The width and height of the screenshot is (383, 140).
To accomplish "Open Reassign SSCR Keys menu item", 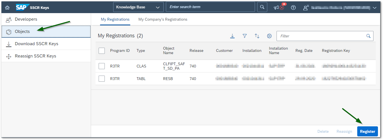I will tap(46, 56).
